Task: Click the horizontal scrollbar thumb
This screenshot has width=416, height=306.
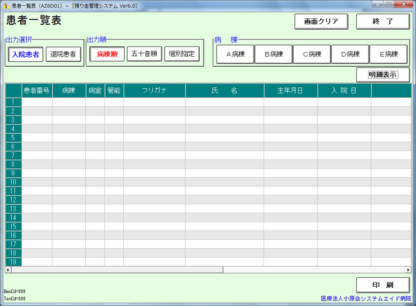Action: point(117,270)
